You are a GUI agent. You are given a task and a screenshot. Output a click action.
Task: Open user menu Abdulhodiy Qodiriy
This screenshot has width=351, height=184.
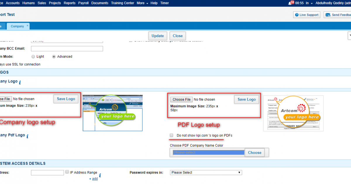click(x=333, y=3)
